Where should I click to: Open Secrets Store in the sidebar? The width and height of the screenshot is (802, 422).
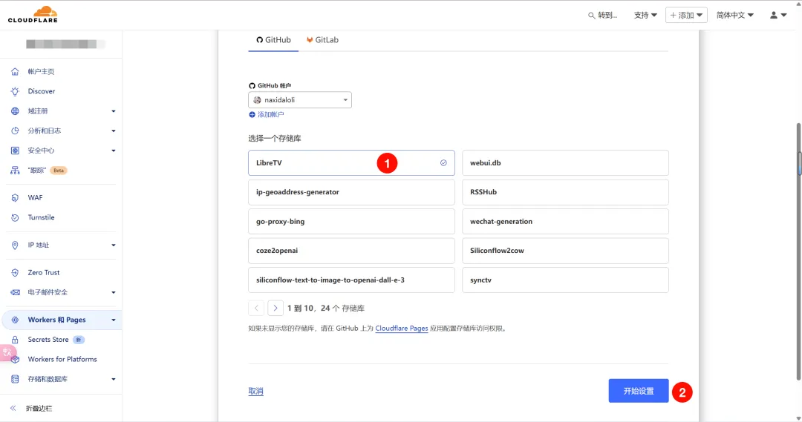pos(48,340)
